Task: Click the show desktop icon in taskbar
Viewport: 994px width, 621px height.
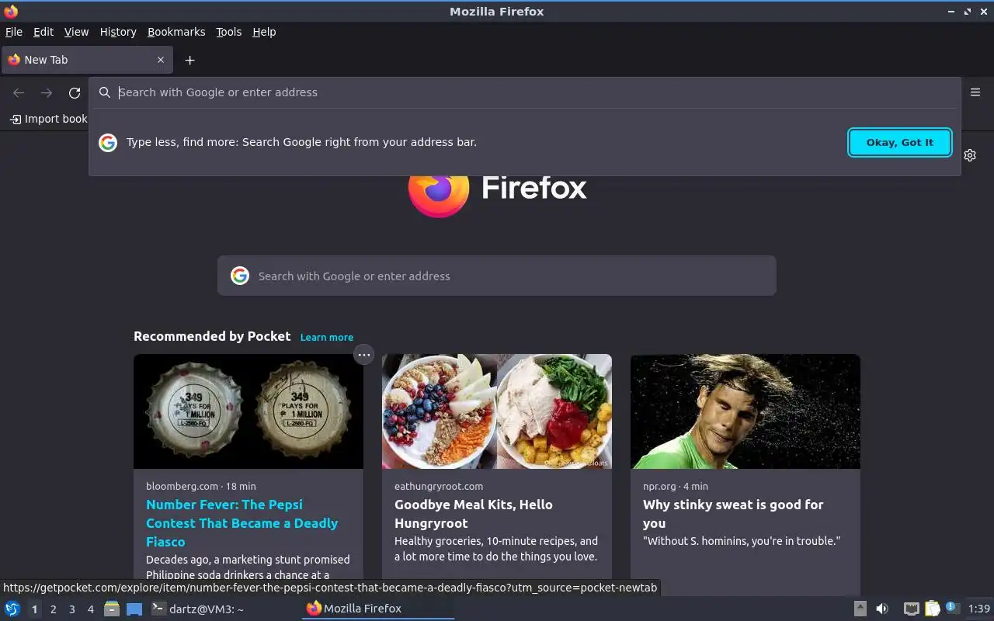Action: 134,609
